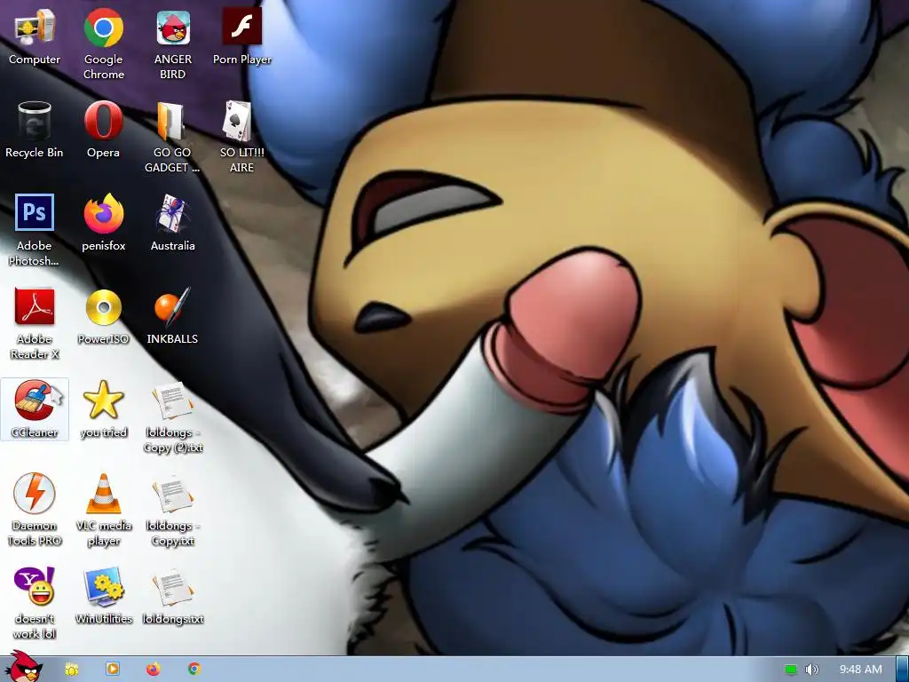Launch Google Chrome from the desktop
Viewport: 909px width, 682px height.
104,44
